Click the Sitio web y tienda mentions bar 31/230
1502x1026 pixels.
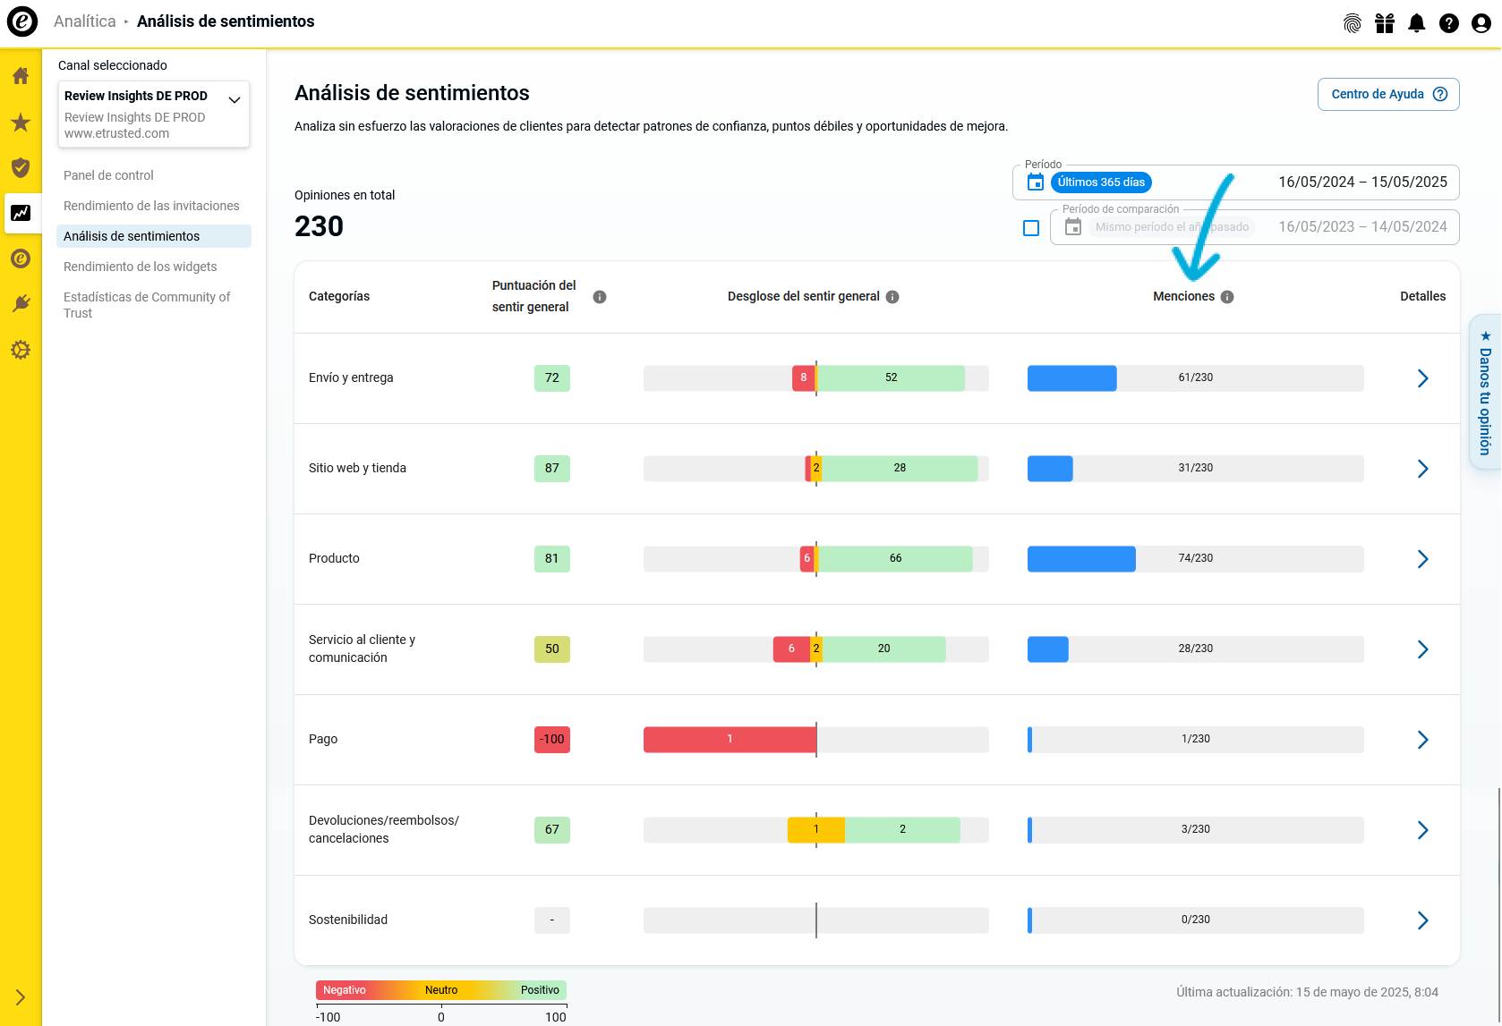[x=1196, y=469]
